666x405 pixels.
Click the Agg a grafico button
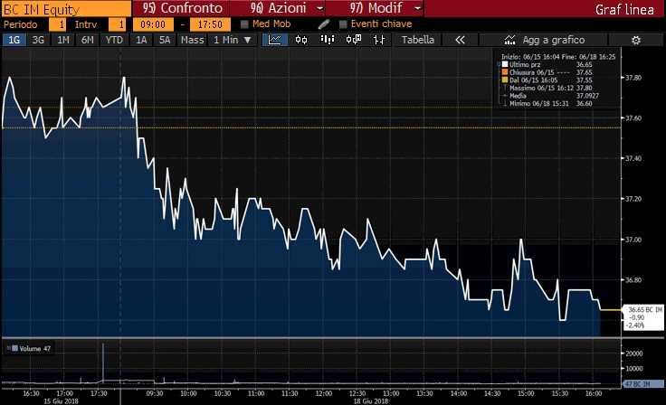[544, 40]
